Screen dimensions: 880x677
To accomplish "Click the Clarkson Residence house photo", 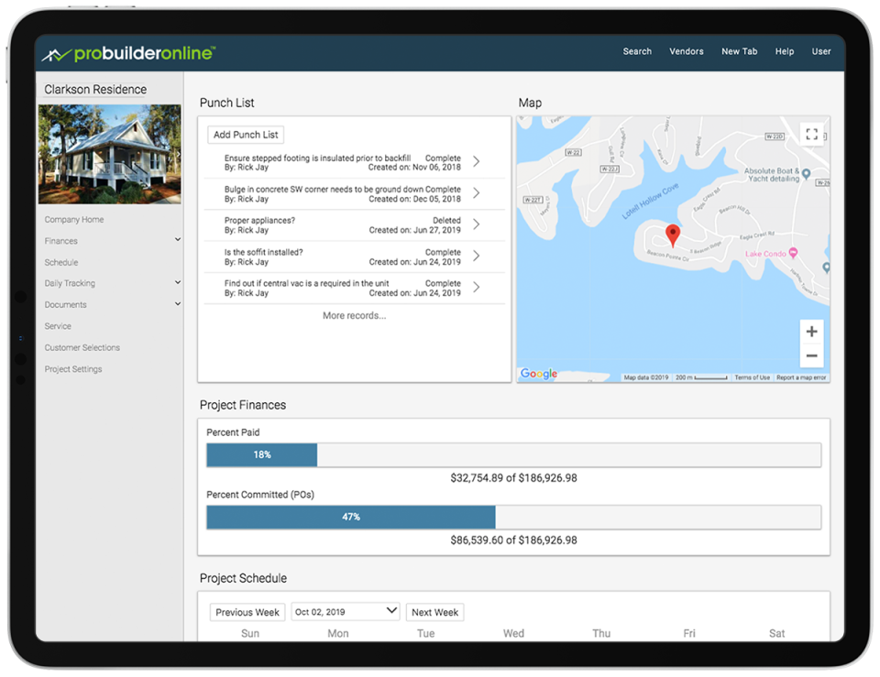I will (x=109, y=154).
